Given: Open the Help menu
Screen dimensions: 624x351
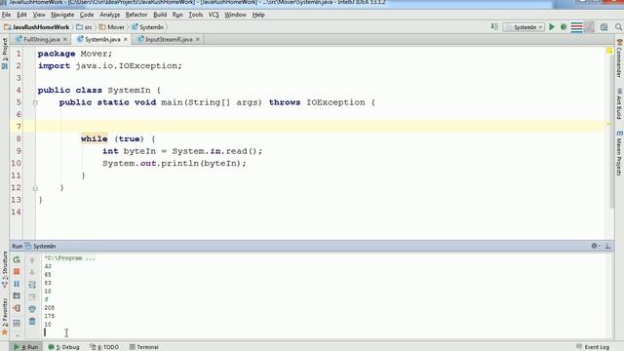Looking at the screenshot, I should 258,15.
